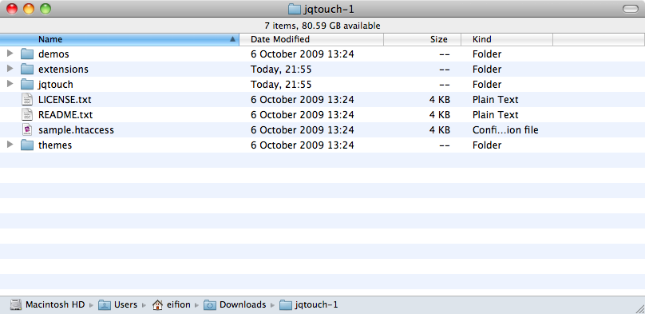This screenshot has width=645, height=314.
Task: Select the sample.htaccess file name
Action: [76, 130]
